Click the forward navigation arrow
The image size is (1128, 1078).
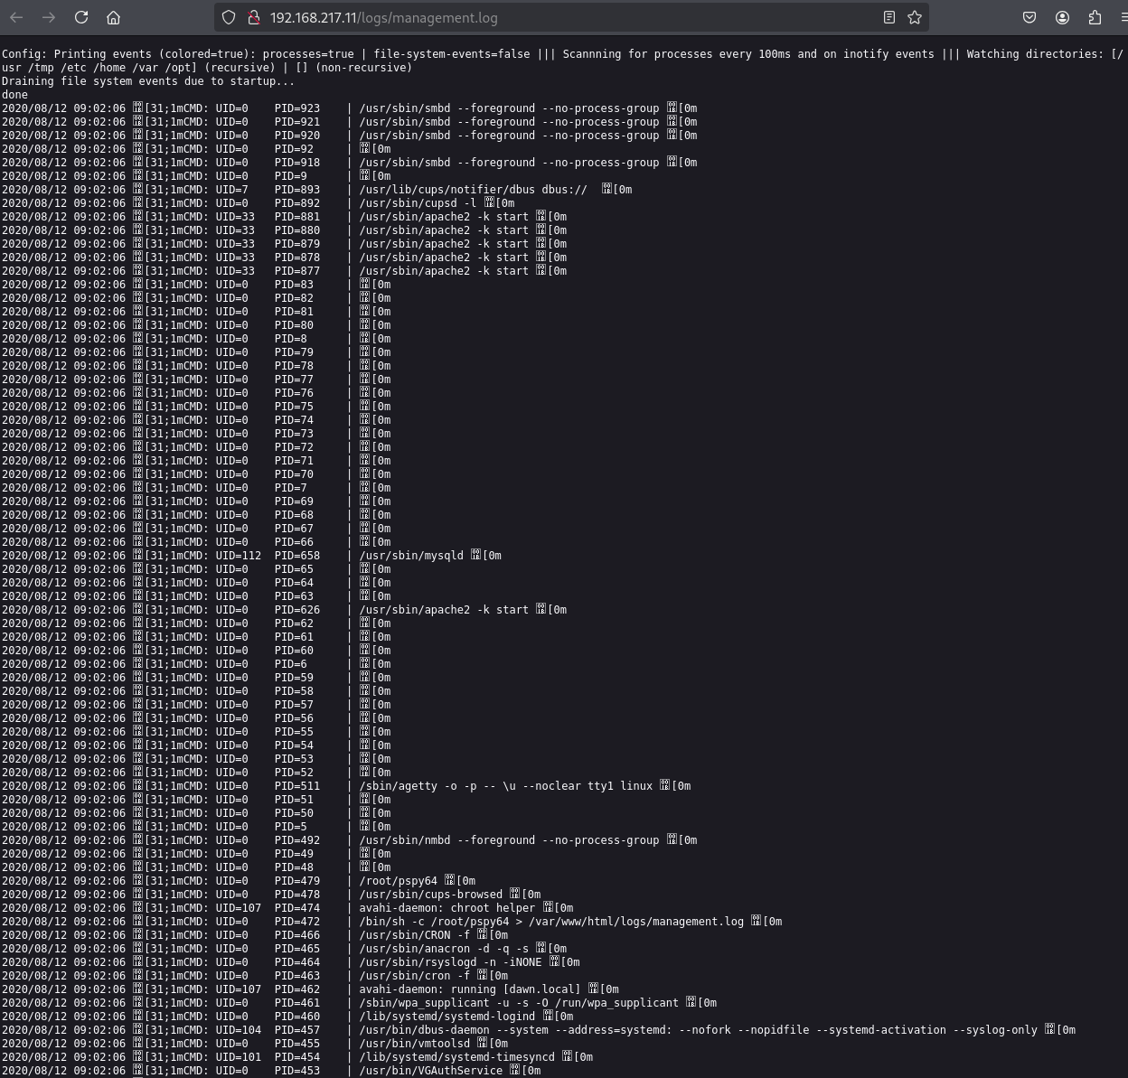(49, 17)
